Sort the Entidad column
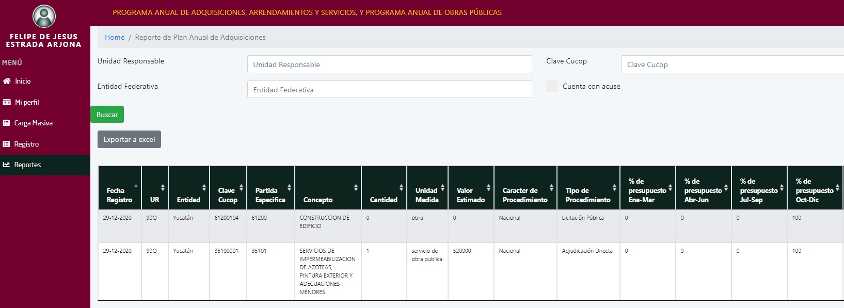Screen dimensions: 844x308 pyautogui.click(x=204, y=187)
